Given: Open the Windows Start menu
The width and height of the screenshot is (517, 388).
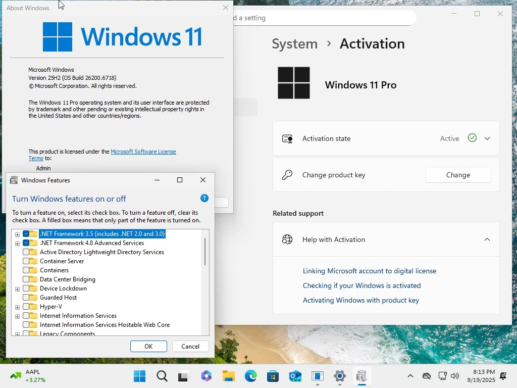Looking at the screenshot, I should pyautogui.click(x=140, y=376).
